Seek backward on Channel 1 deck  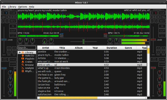pos(3,21)
